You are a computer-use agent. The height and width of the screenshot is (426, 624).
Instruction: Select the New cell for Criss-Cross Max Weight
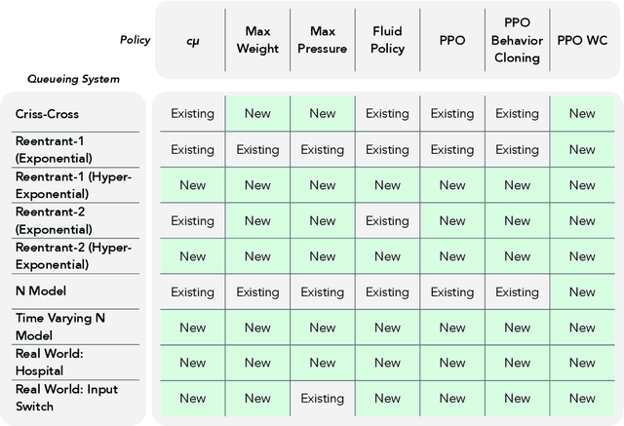click(x=257, y=114)
